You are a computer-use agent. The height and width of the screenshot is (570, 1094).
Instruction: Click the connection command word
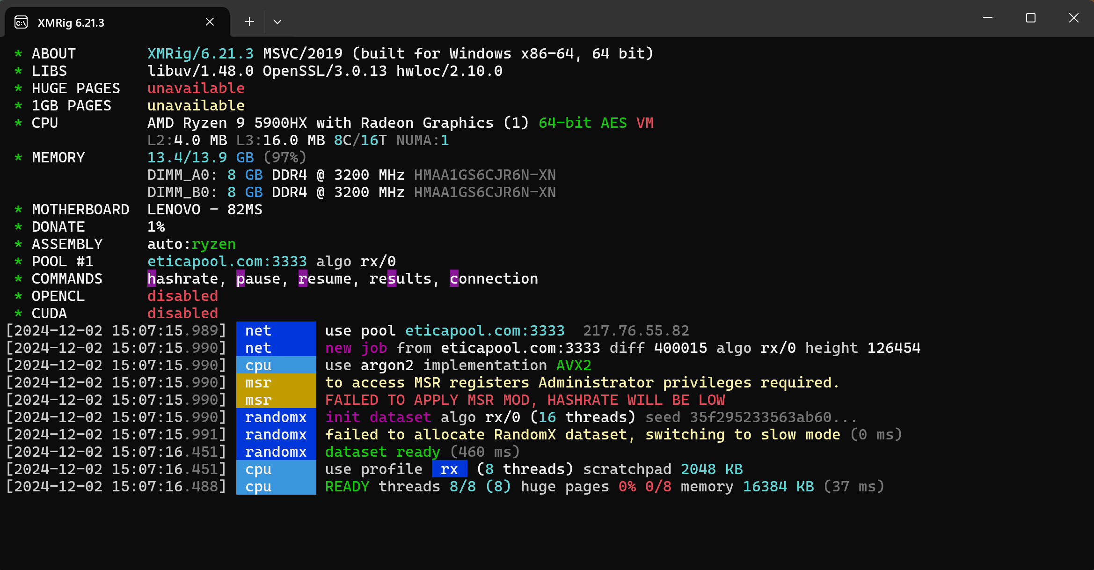click(x=494, y=279)
